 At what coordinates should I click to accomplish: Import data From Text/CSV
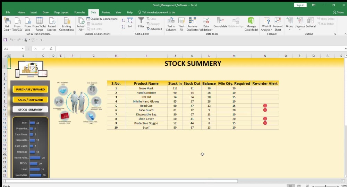[17, 24]
